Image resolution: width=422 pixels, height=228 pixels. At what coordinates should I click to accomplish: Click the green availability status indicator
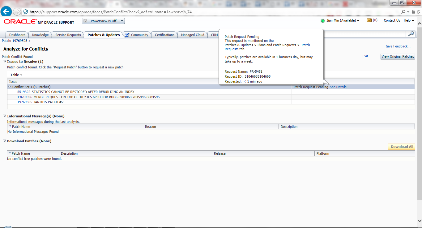(323, 21)
